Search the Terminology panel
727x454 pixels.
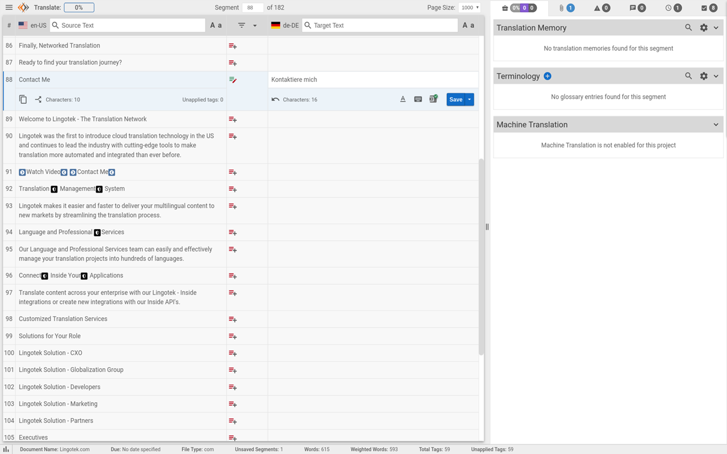click(x=688, y=76)
